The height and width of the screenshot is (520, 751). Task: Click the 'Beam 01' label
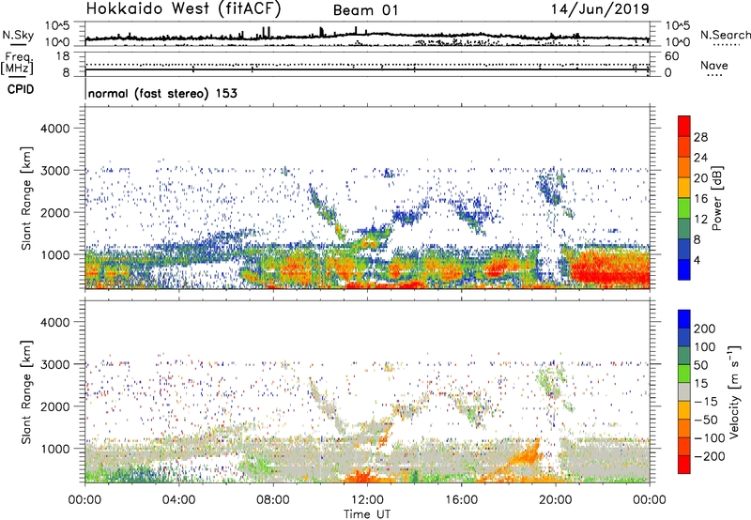[365, 10]
